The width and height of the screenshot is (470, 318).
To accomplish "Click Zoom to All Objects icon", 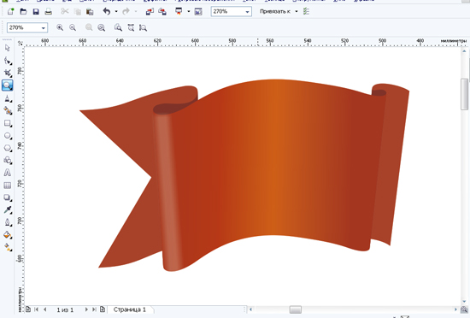I will click(102, 27).
